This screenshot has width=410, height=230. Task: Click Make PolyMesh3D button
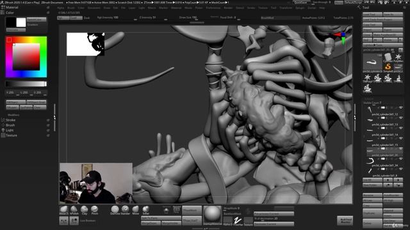click(x=388, y=34)
